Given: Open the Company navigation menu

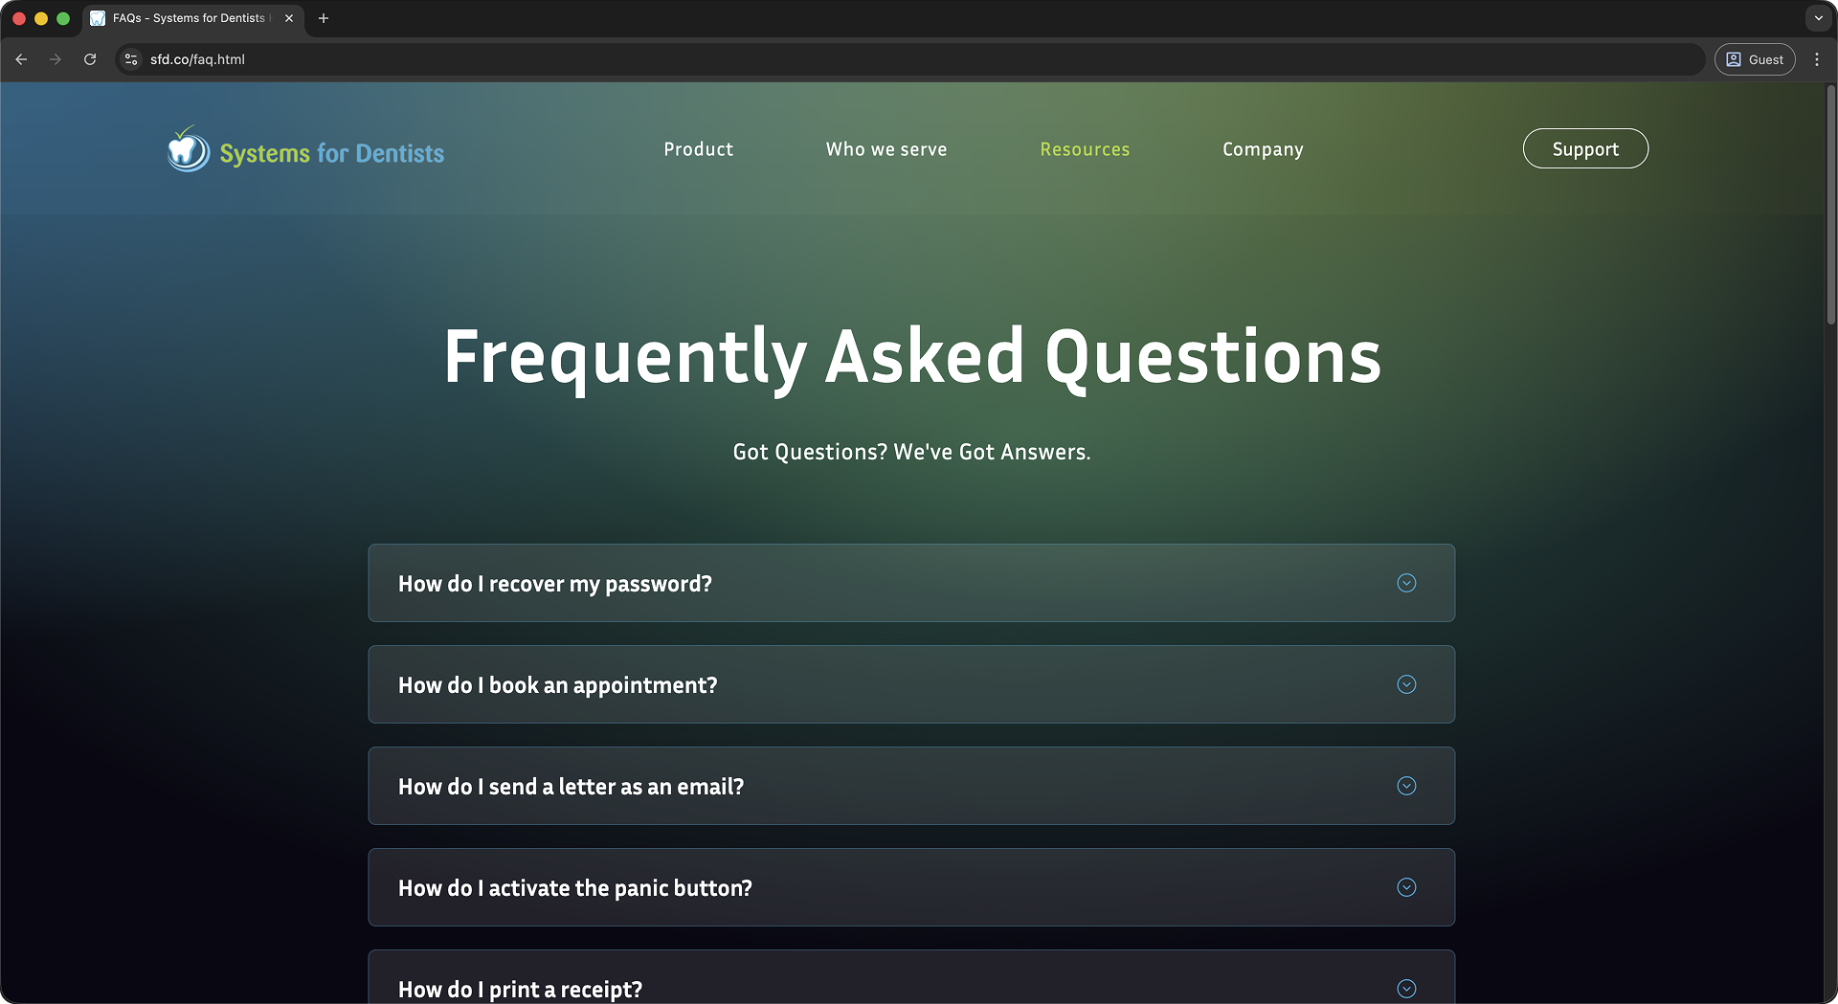Looking at the screenshot, I should coord(1262,149).
